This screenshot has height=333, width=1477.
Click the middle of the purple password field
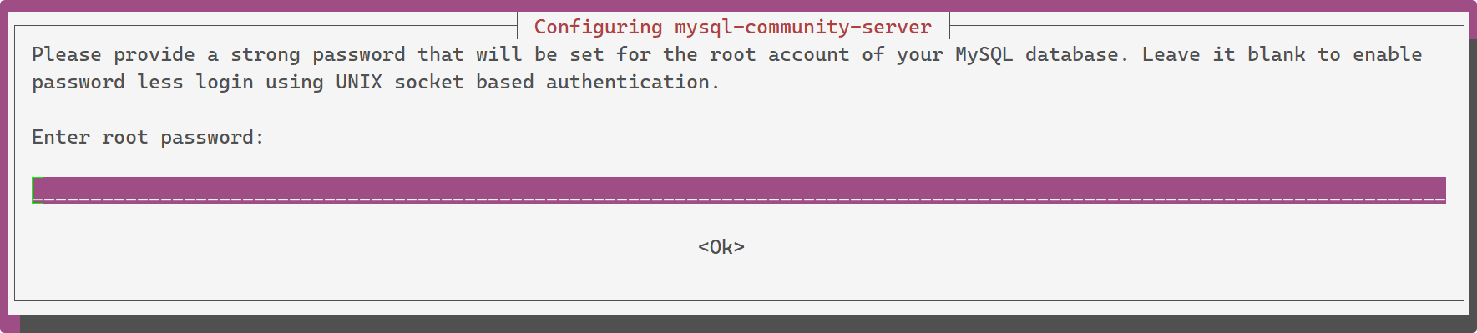pos(739,190)
